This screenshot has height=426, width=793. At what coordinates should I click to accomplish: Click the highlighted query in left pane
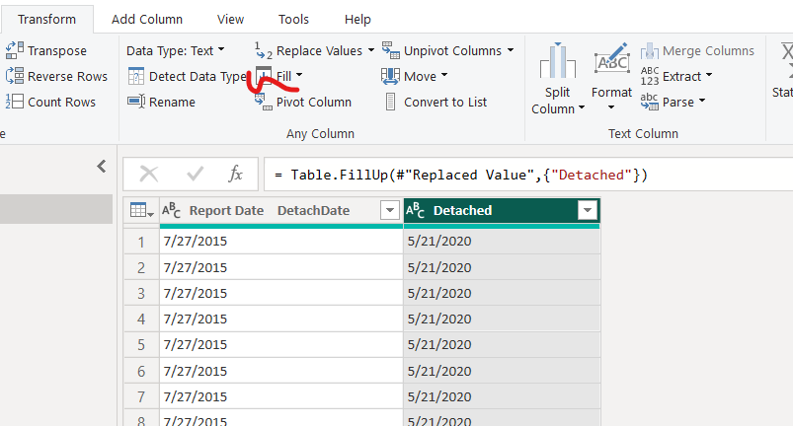click(56, 209)
